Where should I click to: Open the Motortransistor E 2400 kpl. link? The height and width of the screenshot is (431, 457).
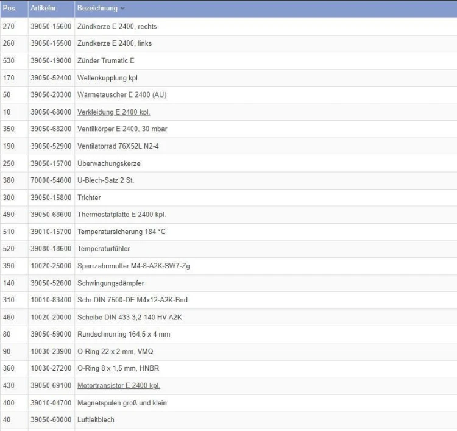click(119, 385)
